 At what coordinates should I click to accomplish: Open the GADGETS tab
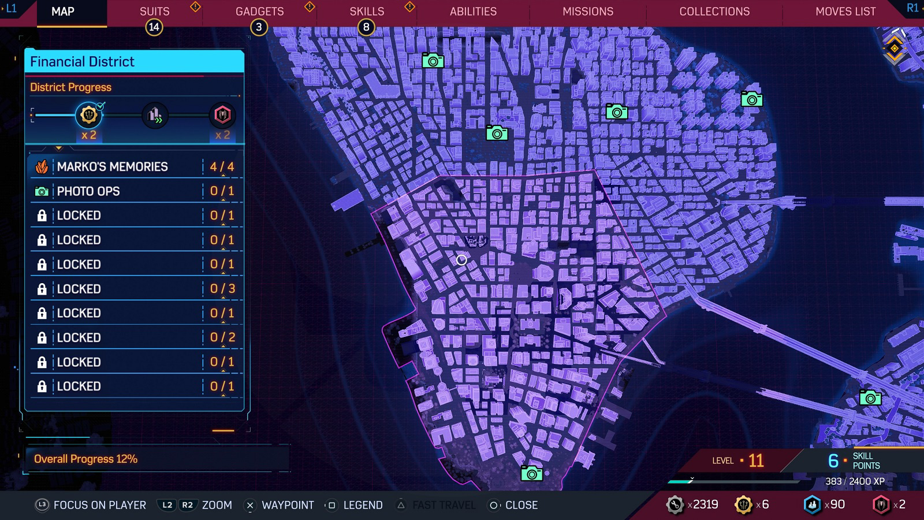point(259,12)
